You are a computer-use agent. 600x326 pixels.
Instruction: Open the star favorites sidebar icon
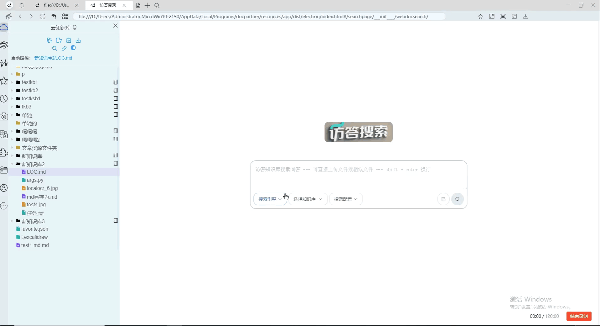(4, 81)
